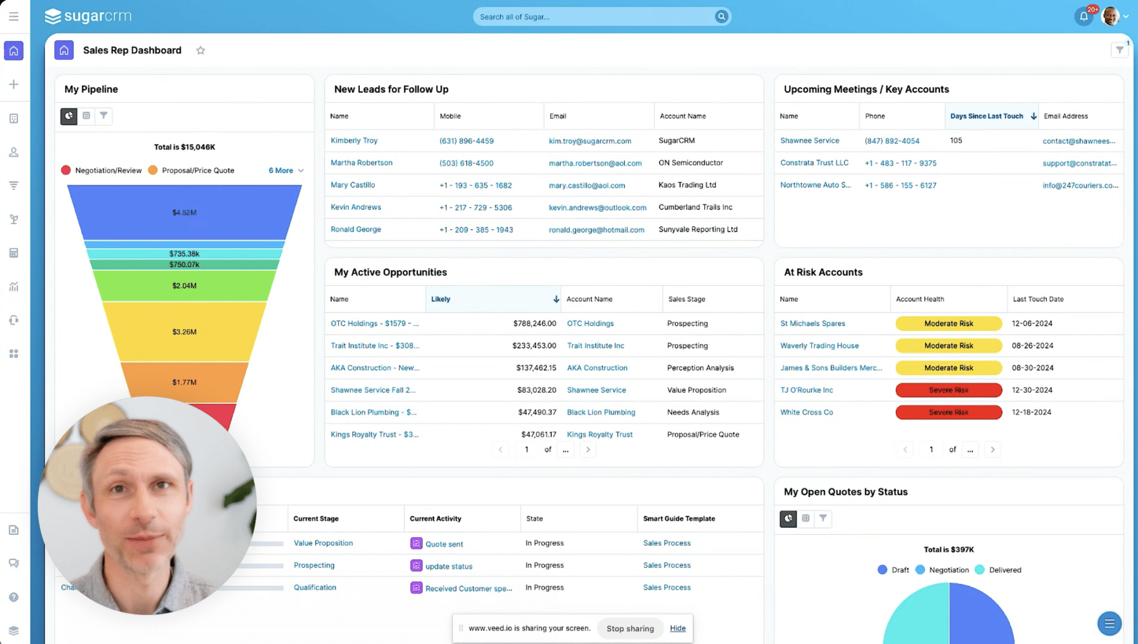Open the filter icon in My Pipeline widget
Image resolution: width=1138 pixels, height=644 pixels.
point(104,116)
